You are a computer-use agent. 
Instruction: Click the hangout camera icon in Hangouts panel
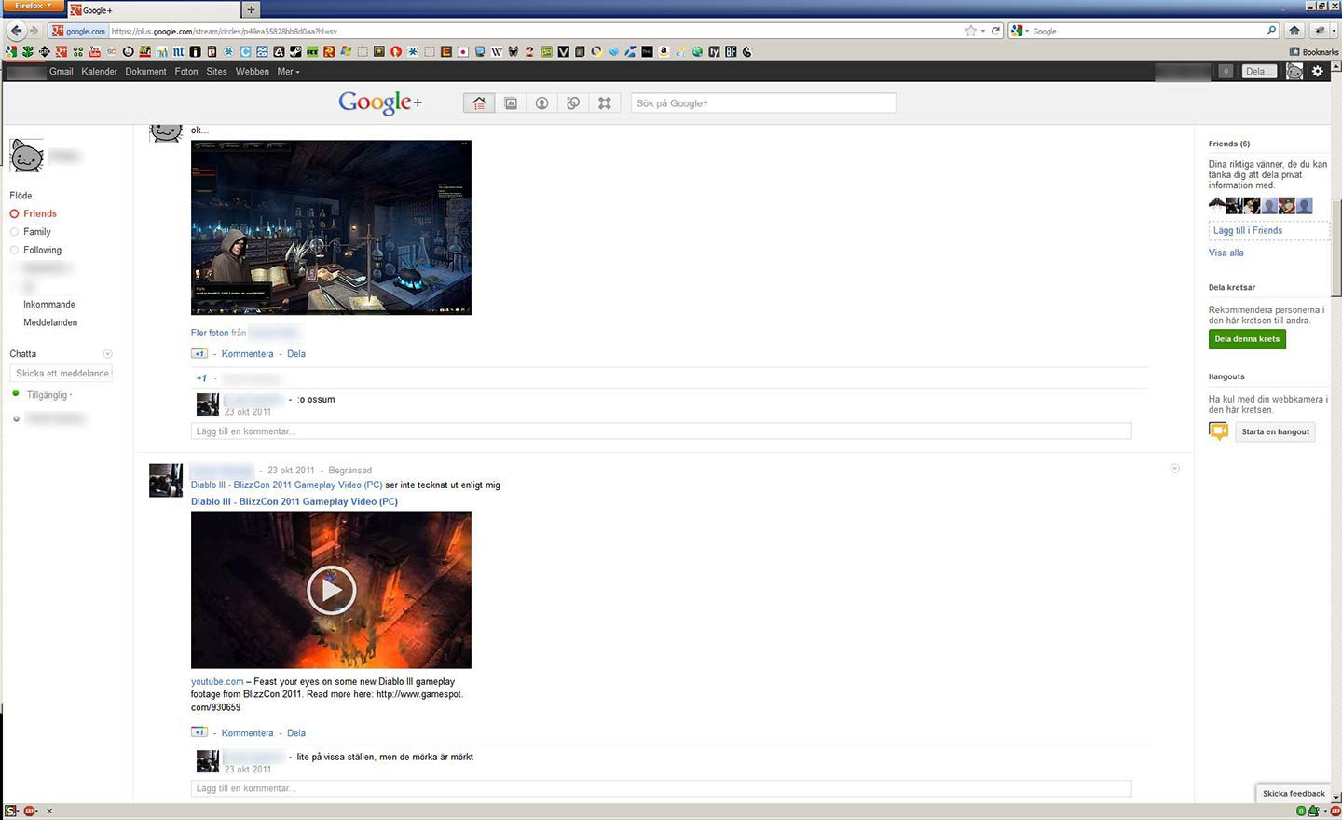[1218, 430]
